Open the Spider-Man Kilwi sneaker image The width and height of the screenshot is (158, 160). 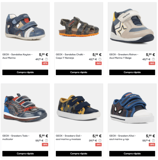point(132,108)
